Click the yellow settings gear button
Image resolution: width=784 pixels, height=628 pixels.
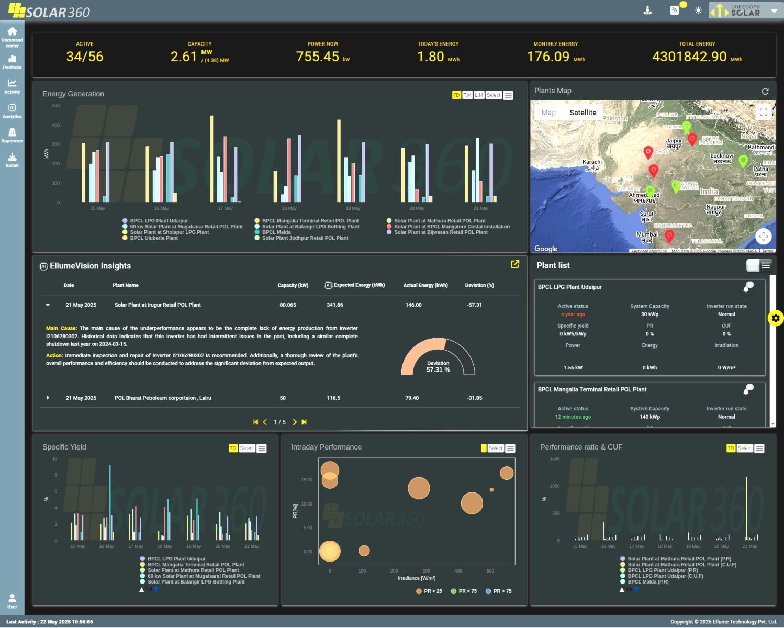pos(776,318)
